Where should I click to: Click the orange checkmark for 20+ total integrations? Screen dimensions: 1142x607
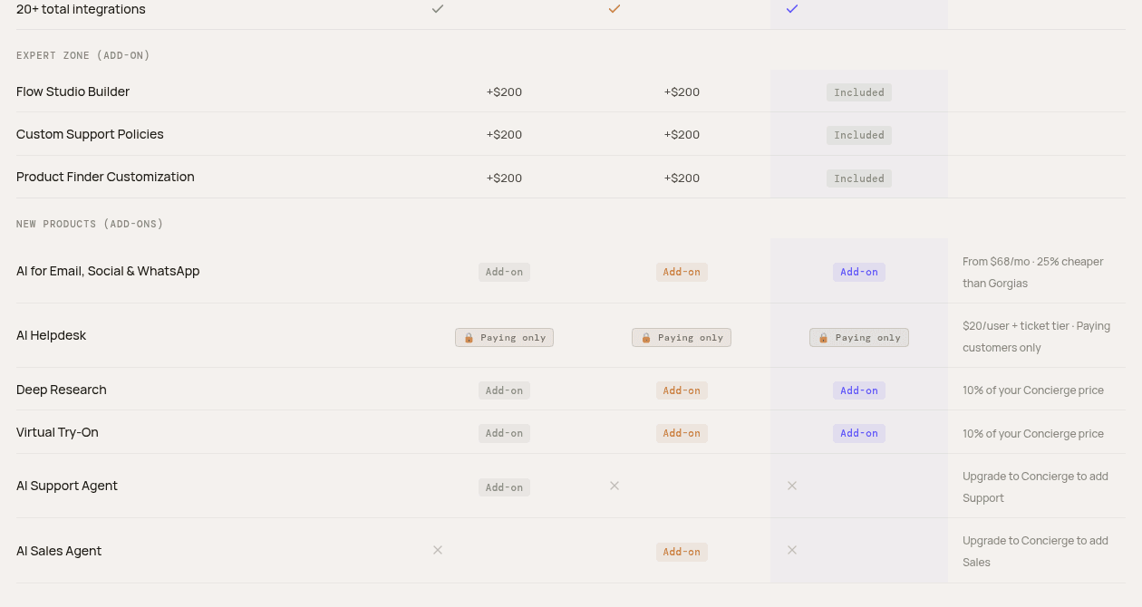615,8
